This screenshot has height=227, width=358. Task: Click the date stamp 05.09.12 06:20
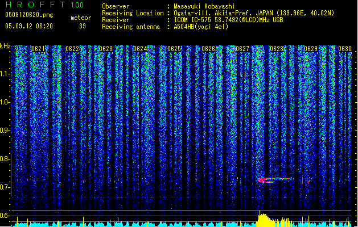point(29,26)
